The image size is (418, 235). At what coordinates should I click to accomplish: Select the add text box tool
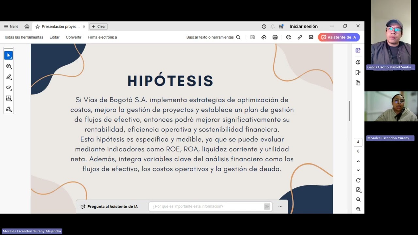8,98
